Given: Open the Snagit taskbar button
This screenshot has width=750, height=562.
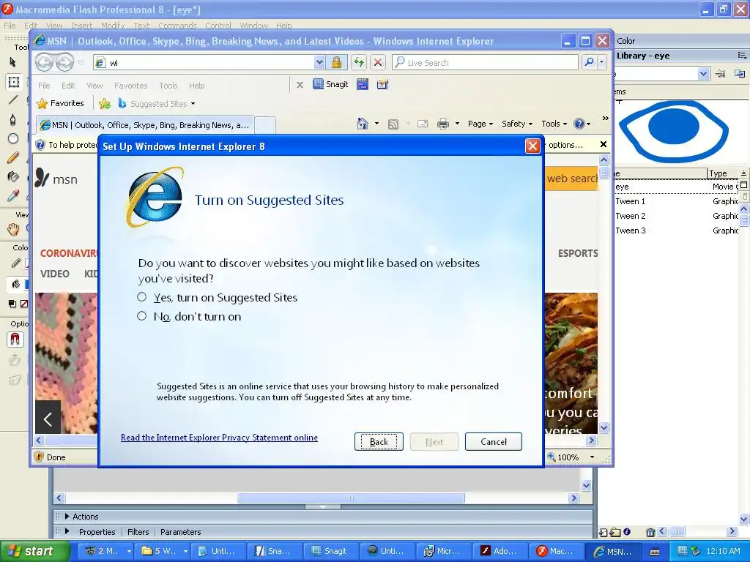Looking at the screenshot, I should pyautogui.click(x=330, y=551).
